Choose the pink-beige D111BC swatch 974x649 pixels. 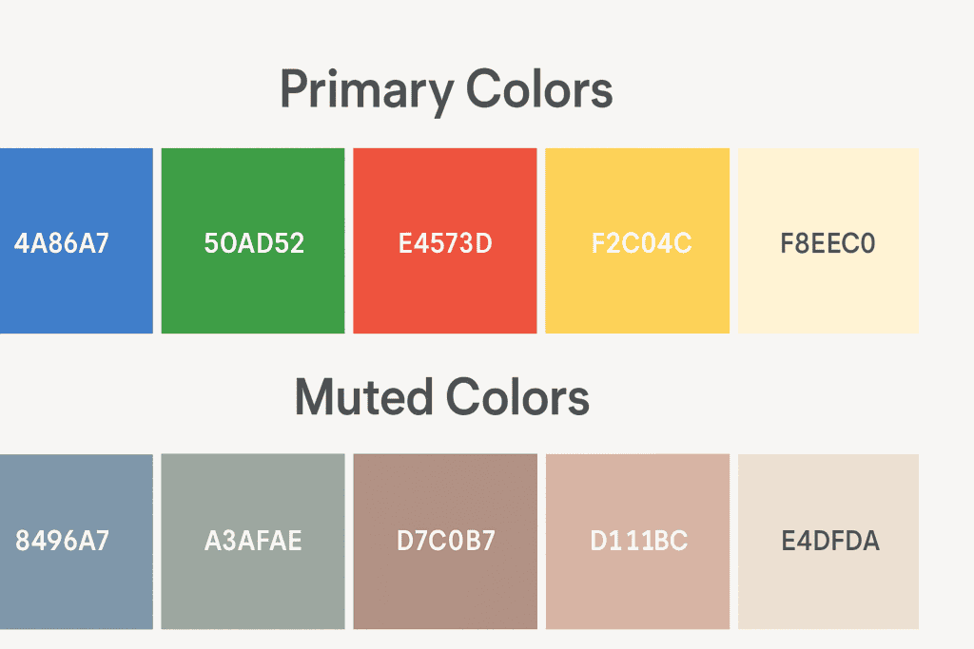point(637,542)
